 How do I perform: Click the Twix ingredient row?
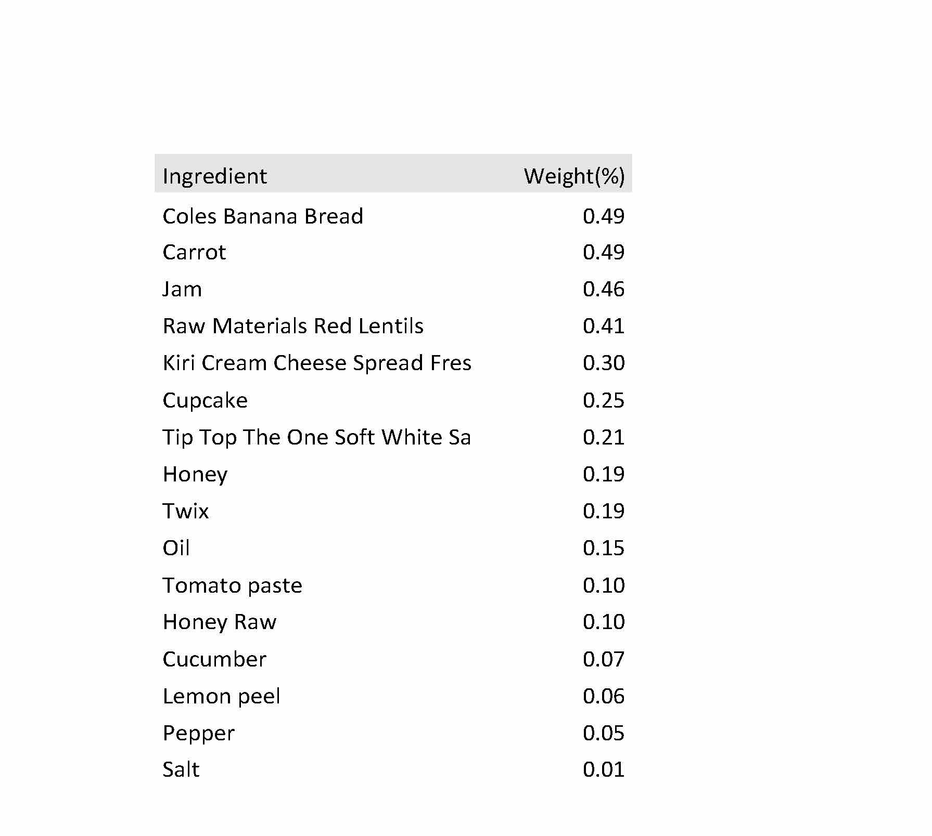click(x=186, y=511)
